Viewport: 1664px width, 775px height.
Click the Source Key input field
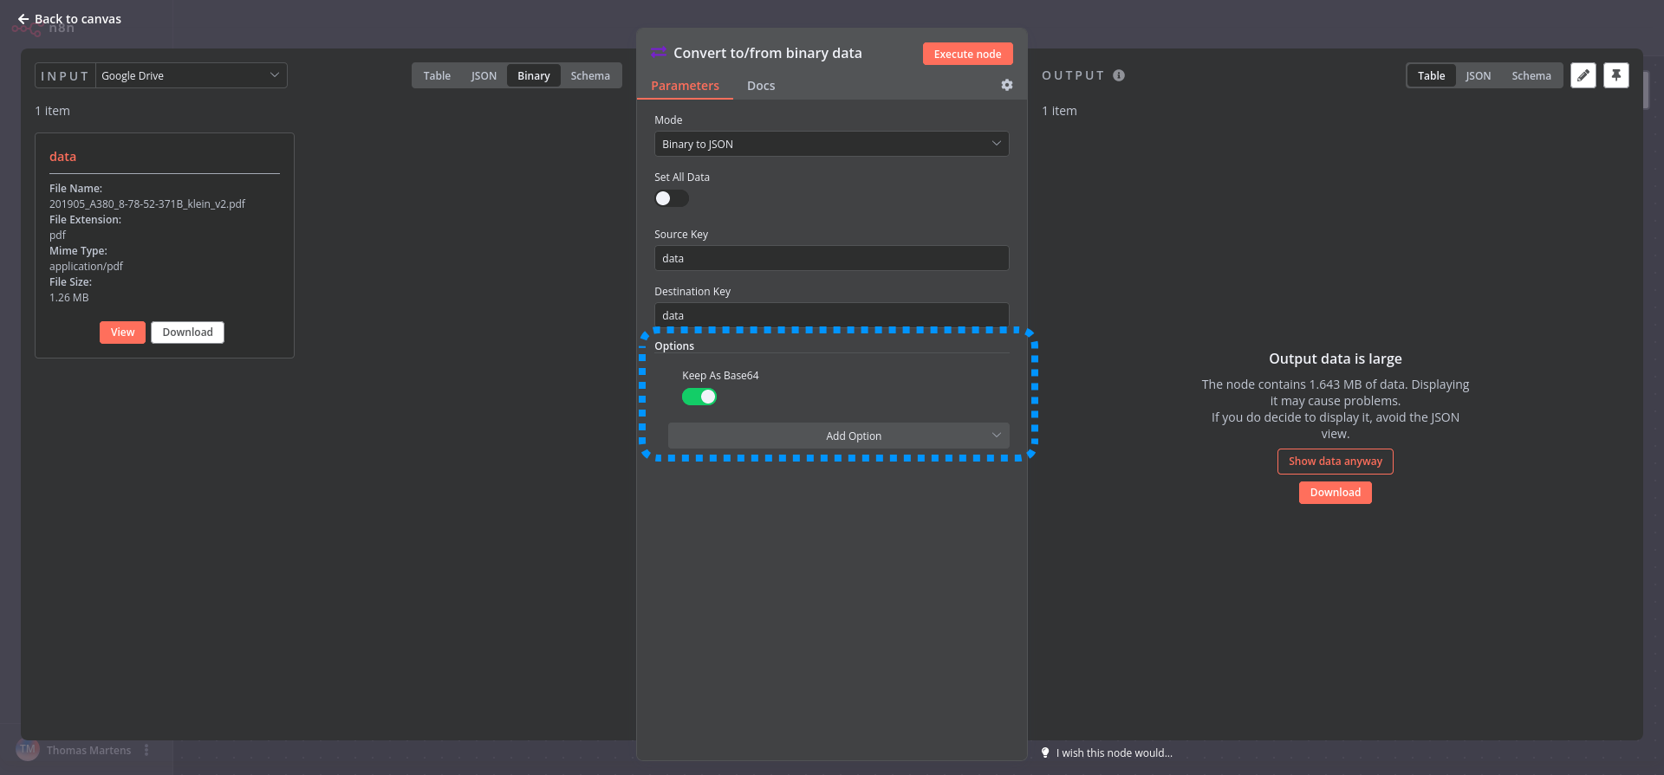tap(830, 258)
